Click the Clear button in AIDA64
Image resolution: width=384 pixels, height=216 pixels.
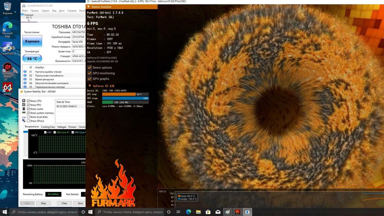click(x=64, y=203)
